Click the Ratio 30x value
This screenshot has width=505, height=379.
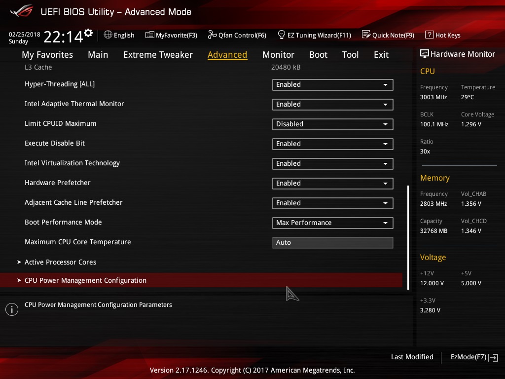click(x=425, y=151)
